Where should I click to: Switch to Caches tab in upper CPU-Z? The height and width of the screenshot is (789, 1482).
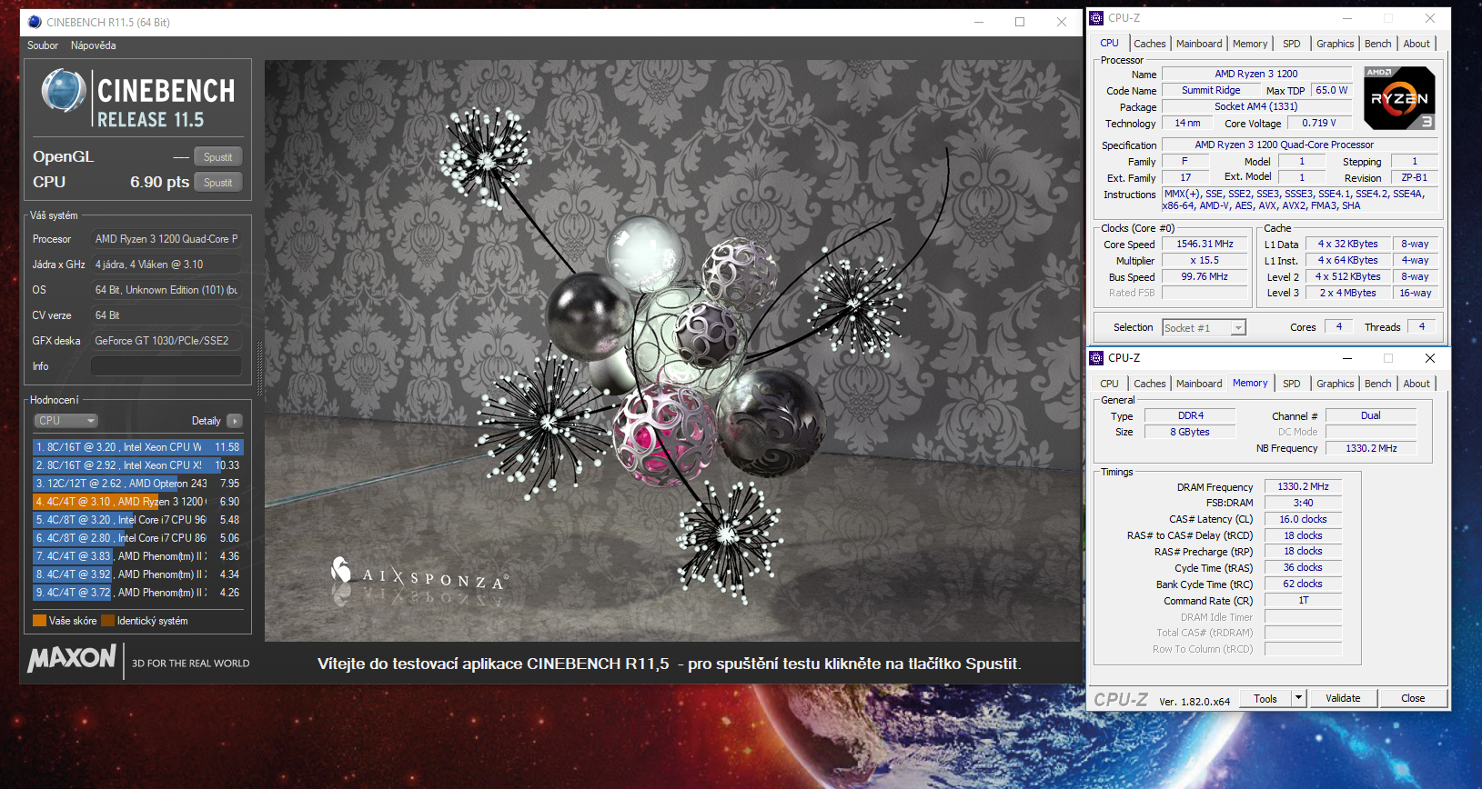(x=1149, y=44)
